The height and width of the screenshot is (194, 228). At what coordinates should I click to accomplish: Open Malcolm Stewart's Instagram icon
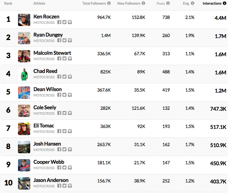(70, 59)
